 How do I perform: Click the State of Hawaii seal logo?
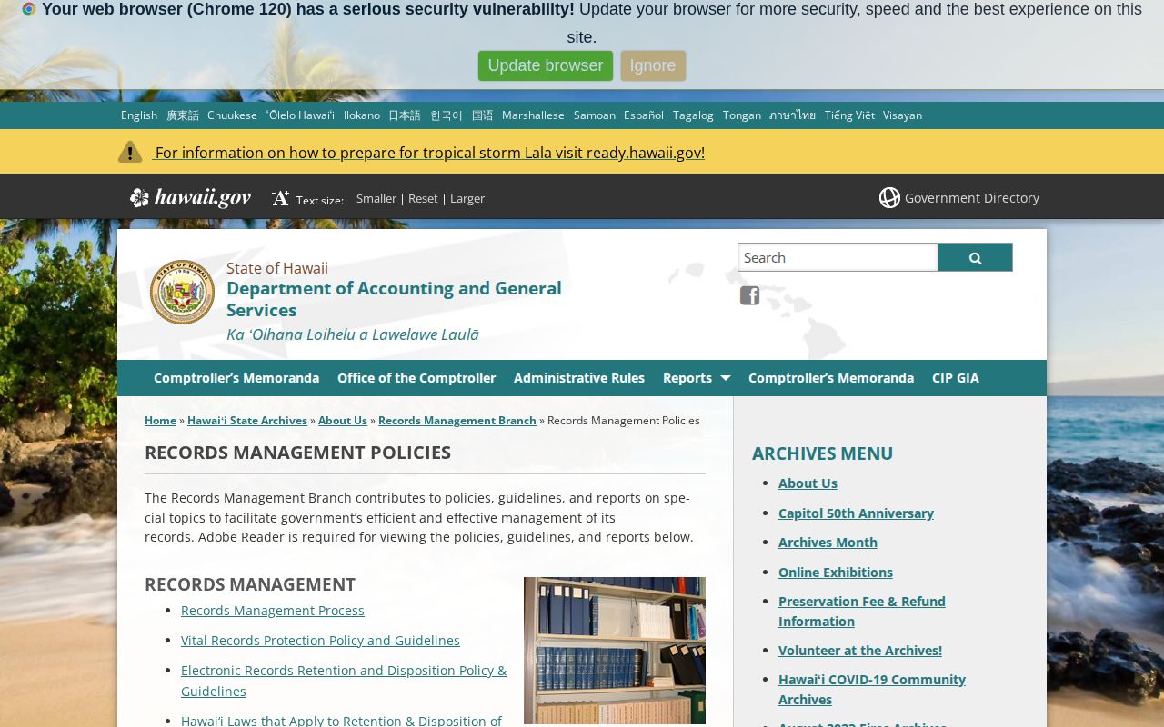tap(182, 292)
